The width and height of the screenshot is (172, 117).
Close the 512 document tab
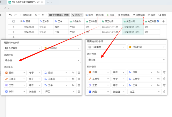click(x=42, y=2)
